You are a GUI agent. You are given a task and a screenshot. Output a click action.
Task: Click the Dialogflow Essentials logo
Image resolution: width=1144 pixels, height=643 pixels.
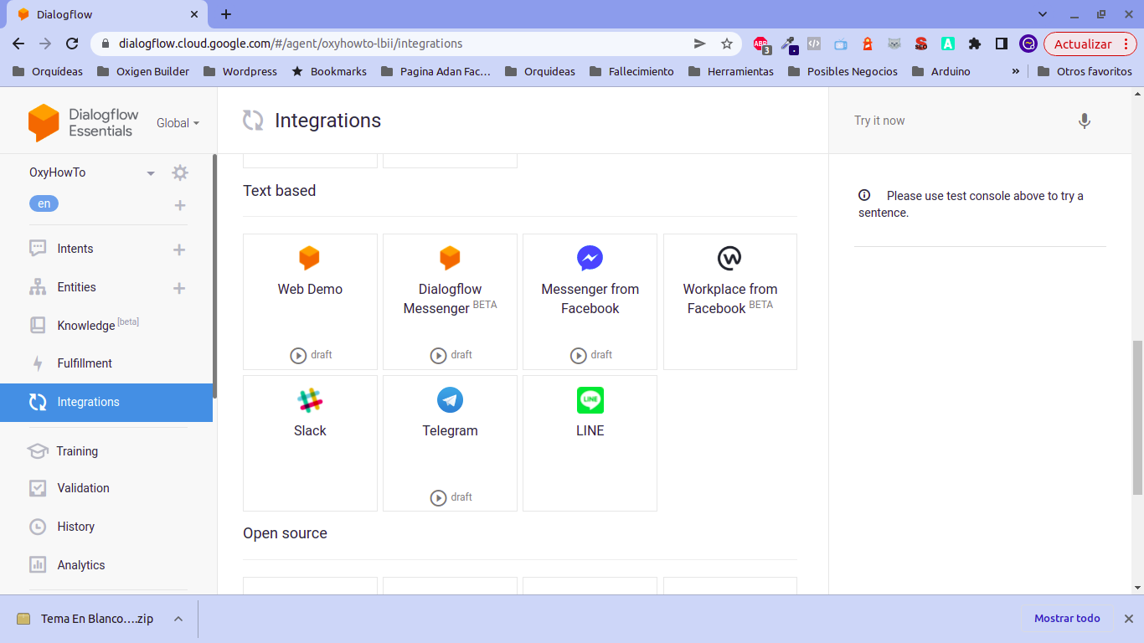click(x=81, y=122)
